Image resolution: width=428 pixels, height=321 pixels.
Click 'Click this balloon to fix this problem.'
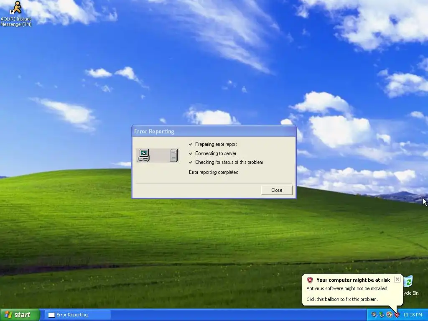(342, 299)
